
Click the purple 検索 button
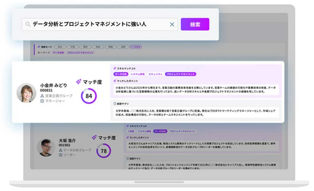click(195, 24)
